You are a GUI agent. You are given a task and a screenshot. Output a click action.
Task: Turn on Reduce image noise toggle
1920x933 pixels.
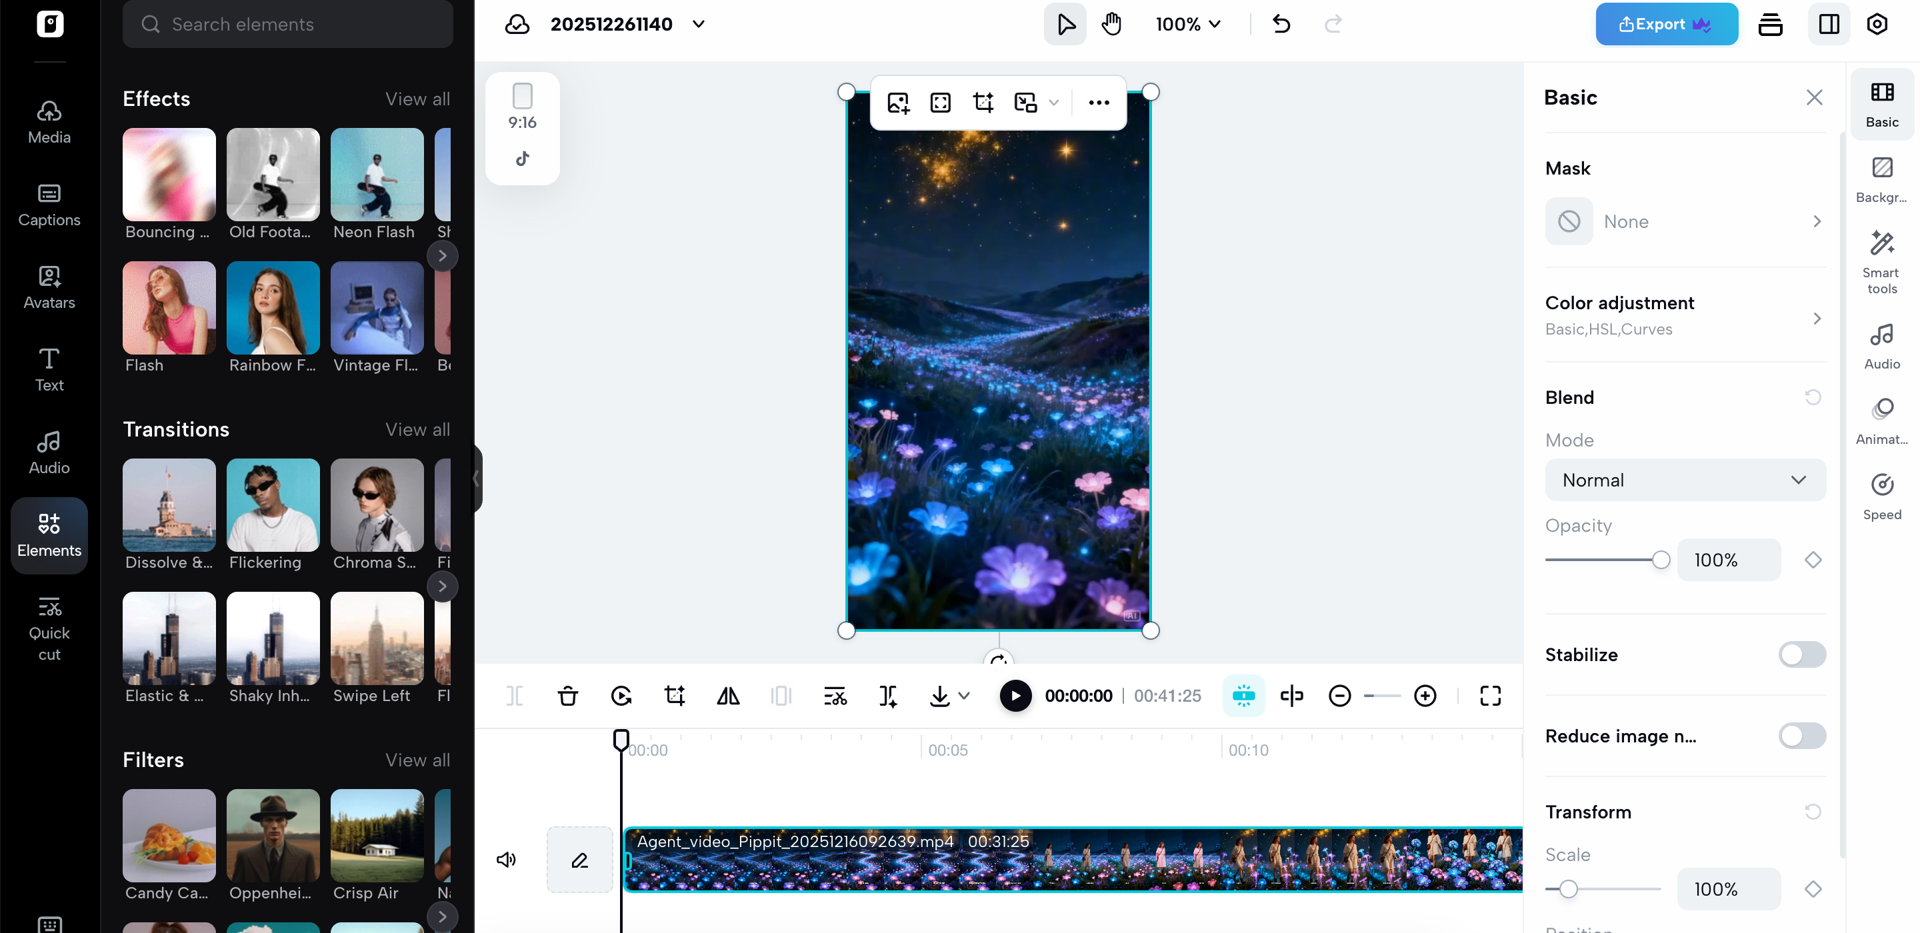click(x=1801, y=736)
